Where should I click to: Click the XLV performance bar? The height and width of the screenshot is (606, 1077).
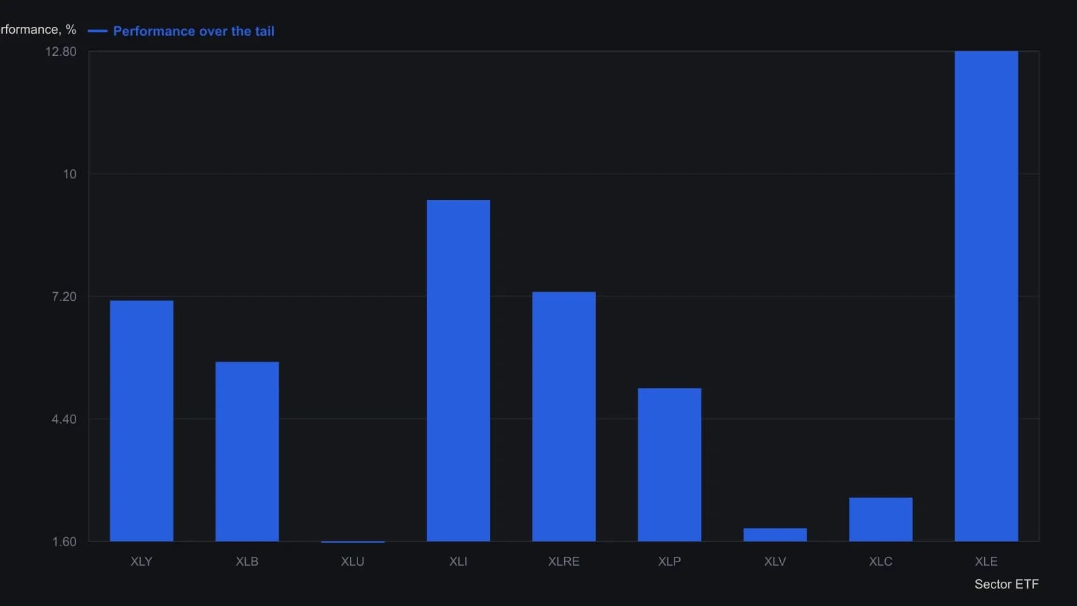[775, 535]
